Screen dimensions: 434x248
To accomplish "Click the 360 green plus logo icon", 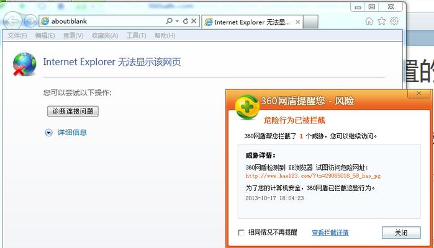I will [x=247, y=107].
